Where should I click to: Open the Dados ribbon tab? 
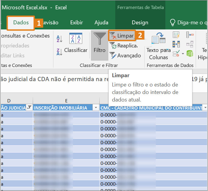point(21,23)
